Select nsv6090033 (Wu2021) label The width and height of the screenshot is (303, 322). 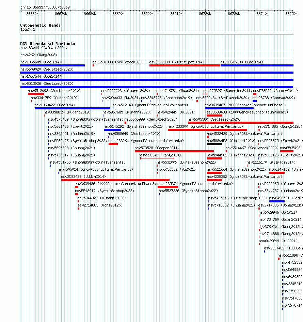(x=121, y=98)
